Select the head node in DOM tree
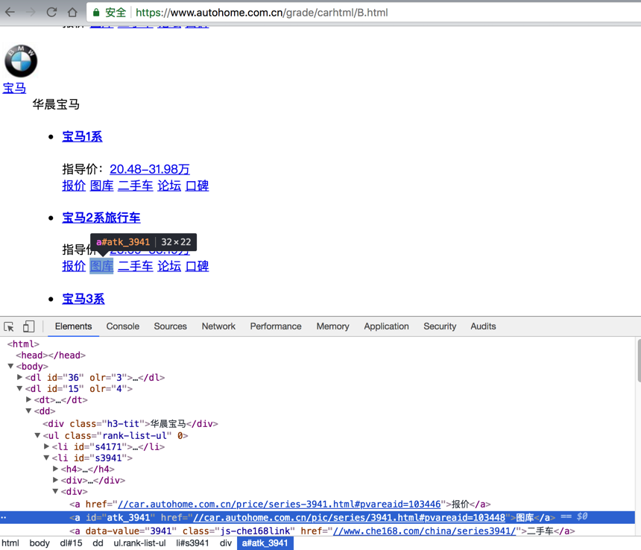641x550 pixels. (51, 355)
